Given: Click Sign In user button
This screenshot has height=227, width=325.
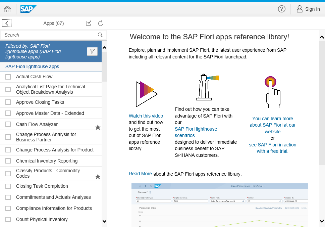Looking at the screenshot, I should point(308,9).
